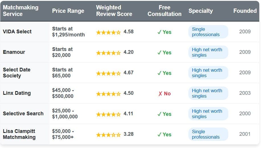The image size is (261, 148).
Task: Click VIDA Select's Single professionals specialty tag
Action: click(208, 32)
